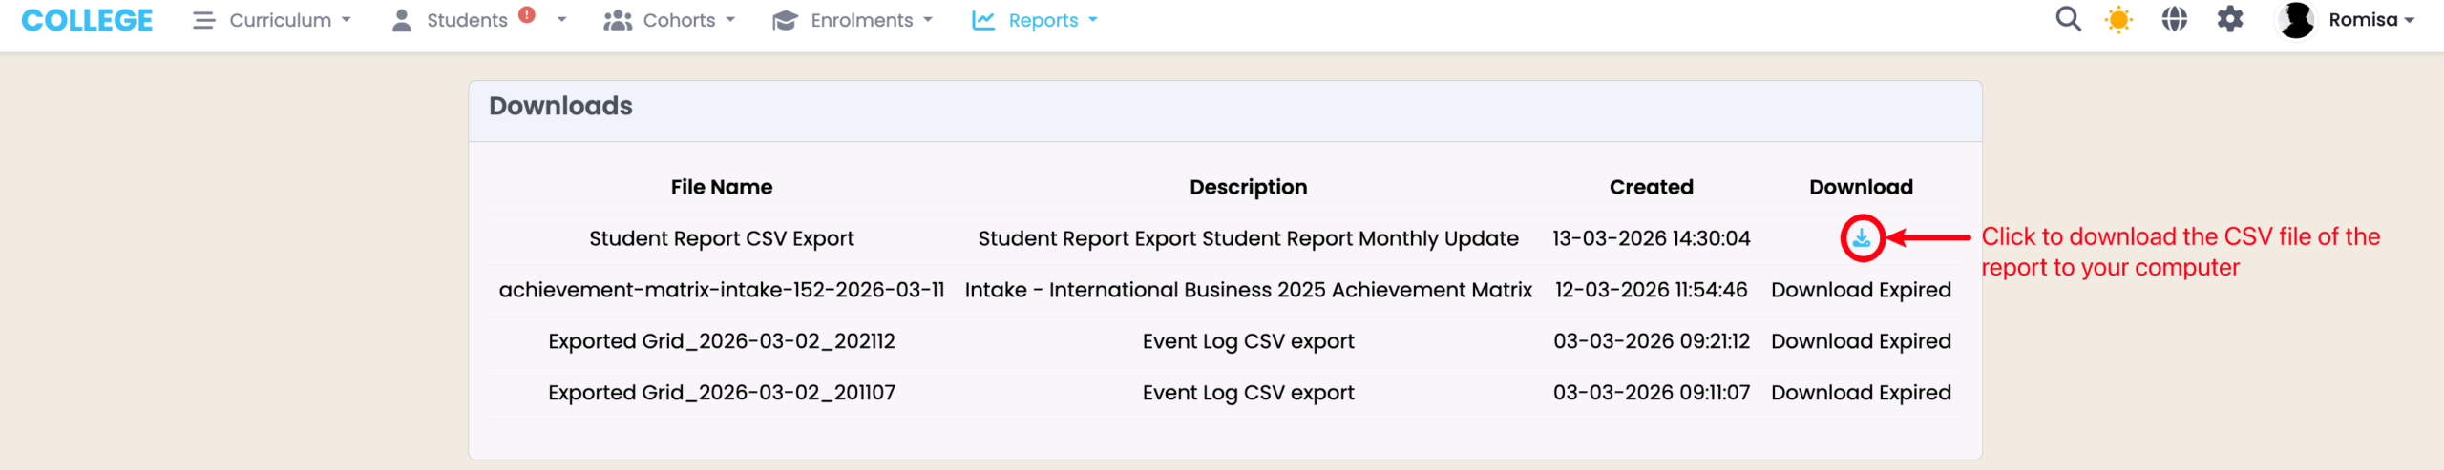The height and width of the screenshot is (470, 2444).
Task: Click the Students menu item
Action: 466,20
